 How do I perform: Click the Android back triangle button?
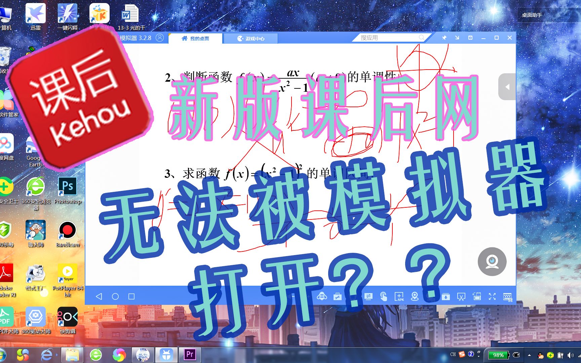click(x=99, y=296)
